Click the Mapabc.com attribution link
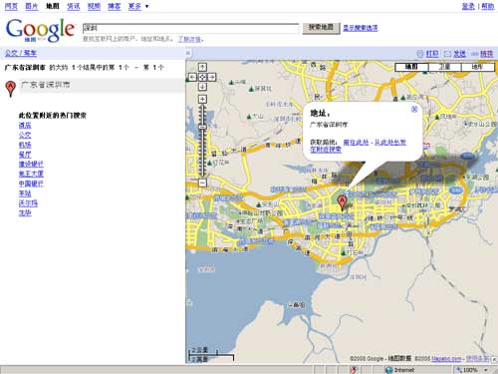The width and height of the screenshot is (498, 374). coord(446,359)
